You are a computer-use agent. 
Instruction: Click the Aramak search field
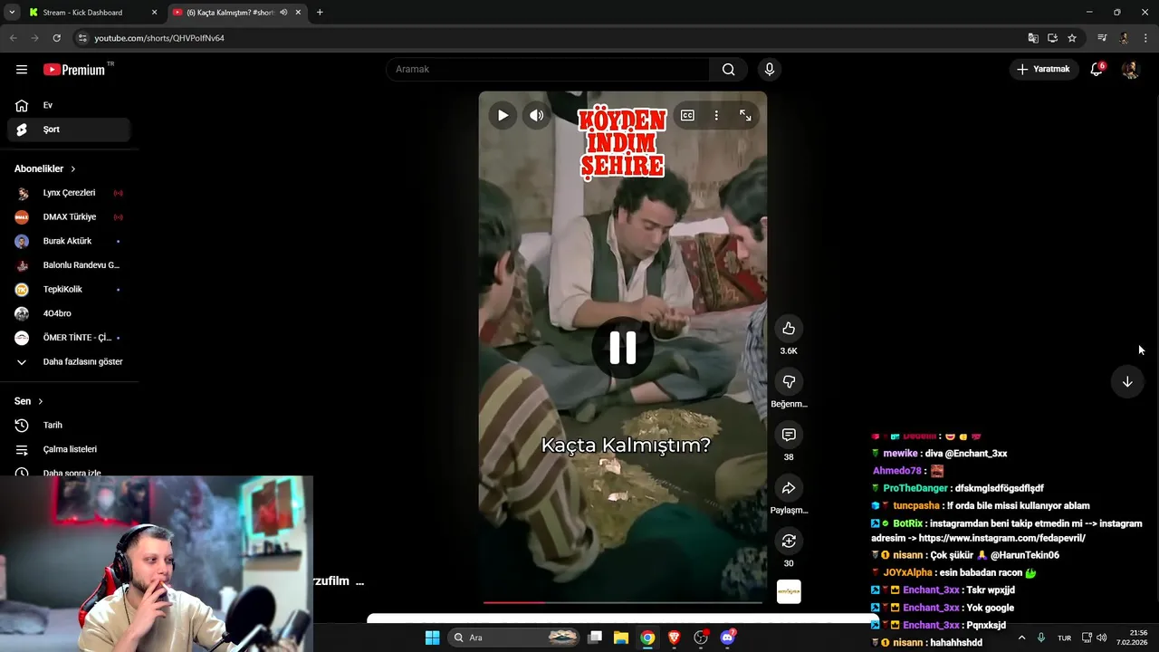(x=548, y=70)
